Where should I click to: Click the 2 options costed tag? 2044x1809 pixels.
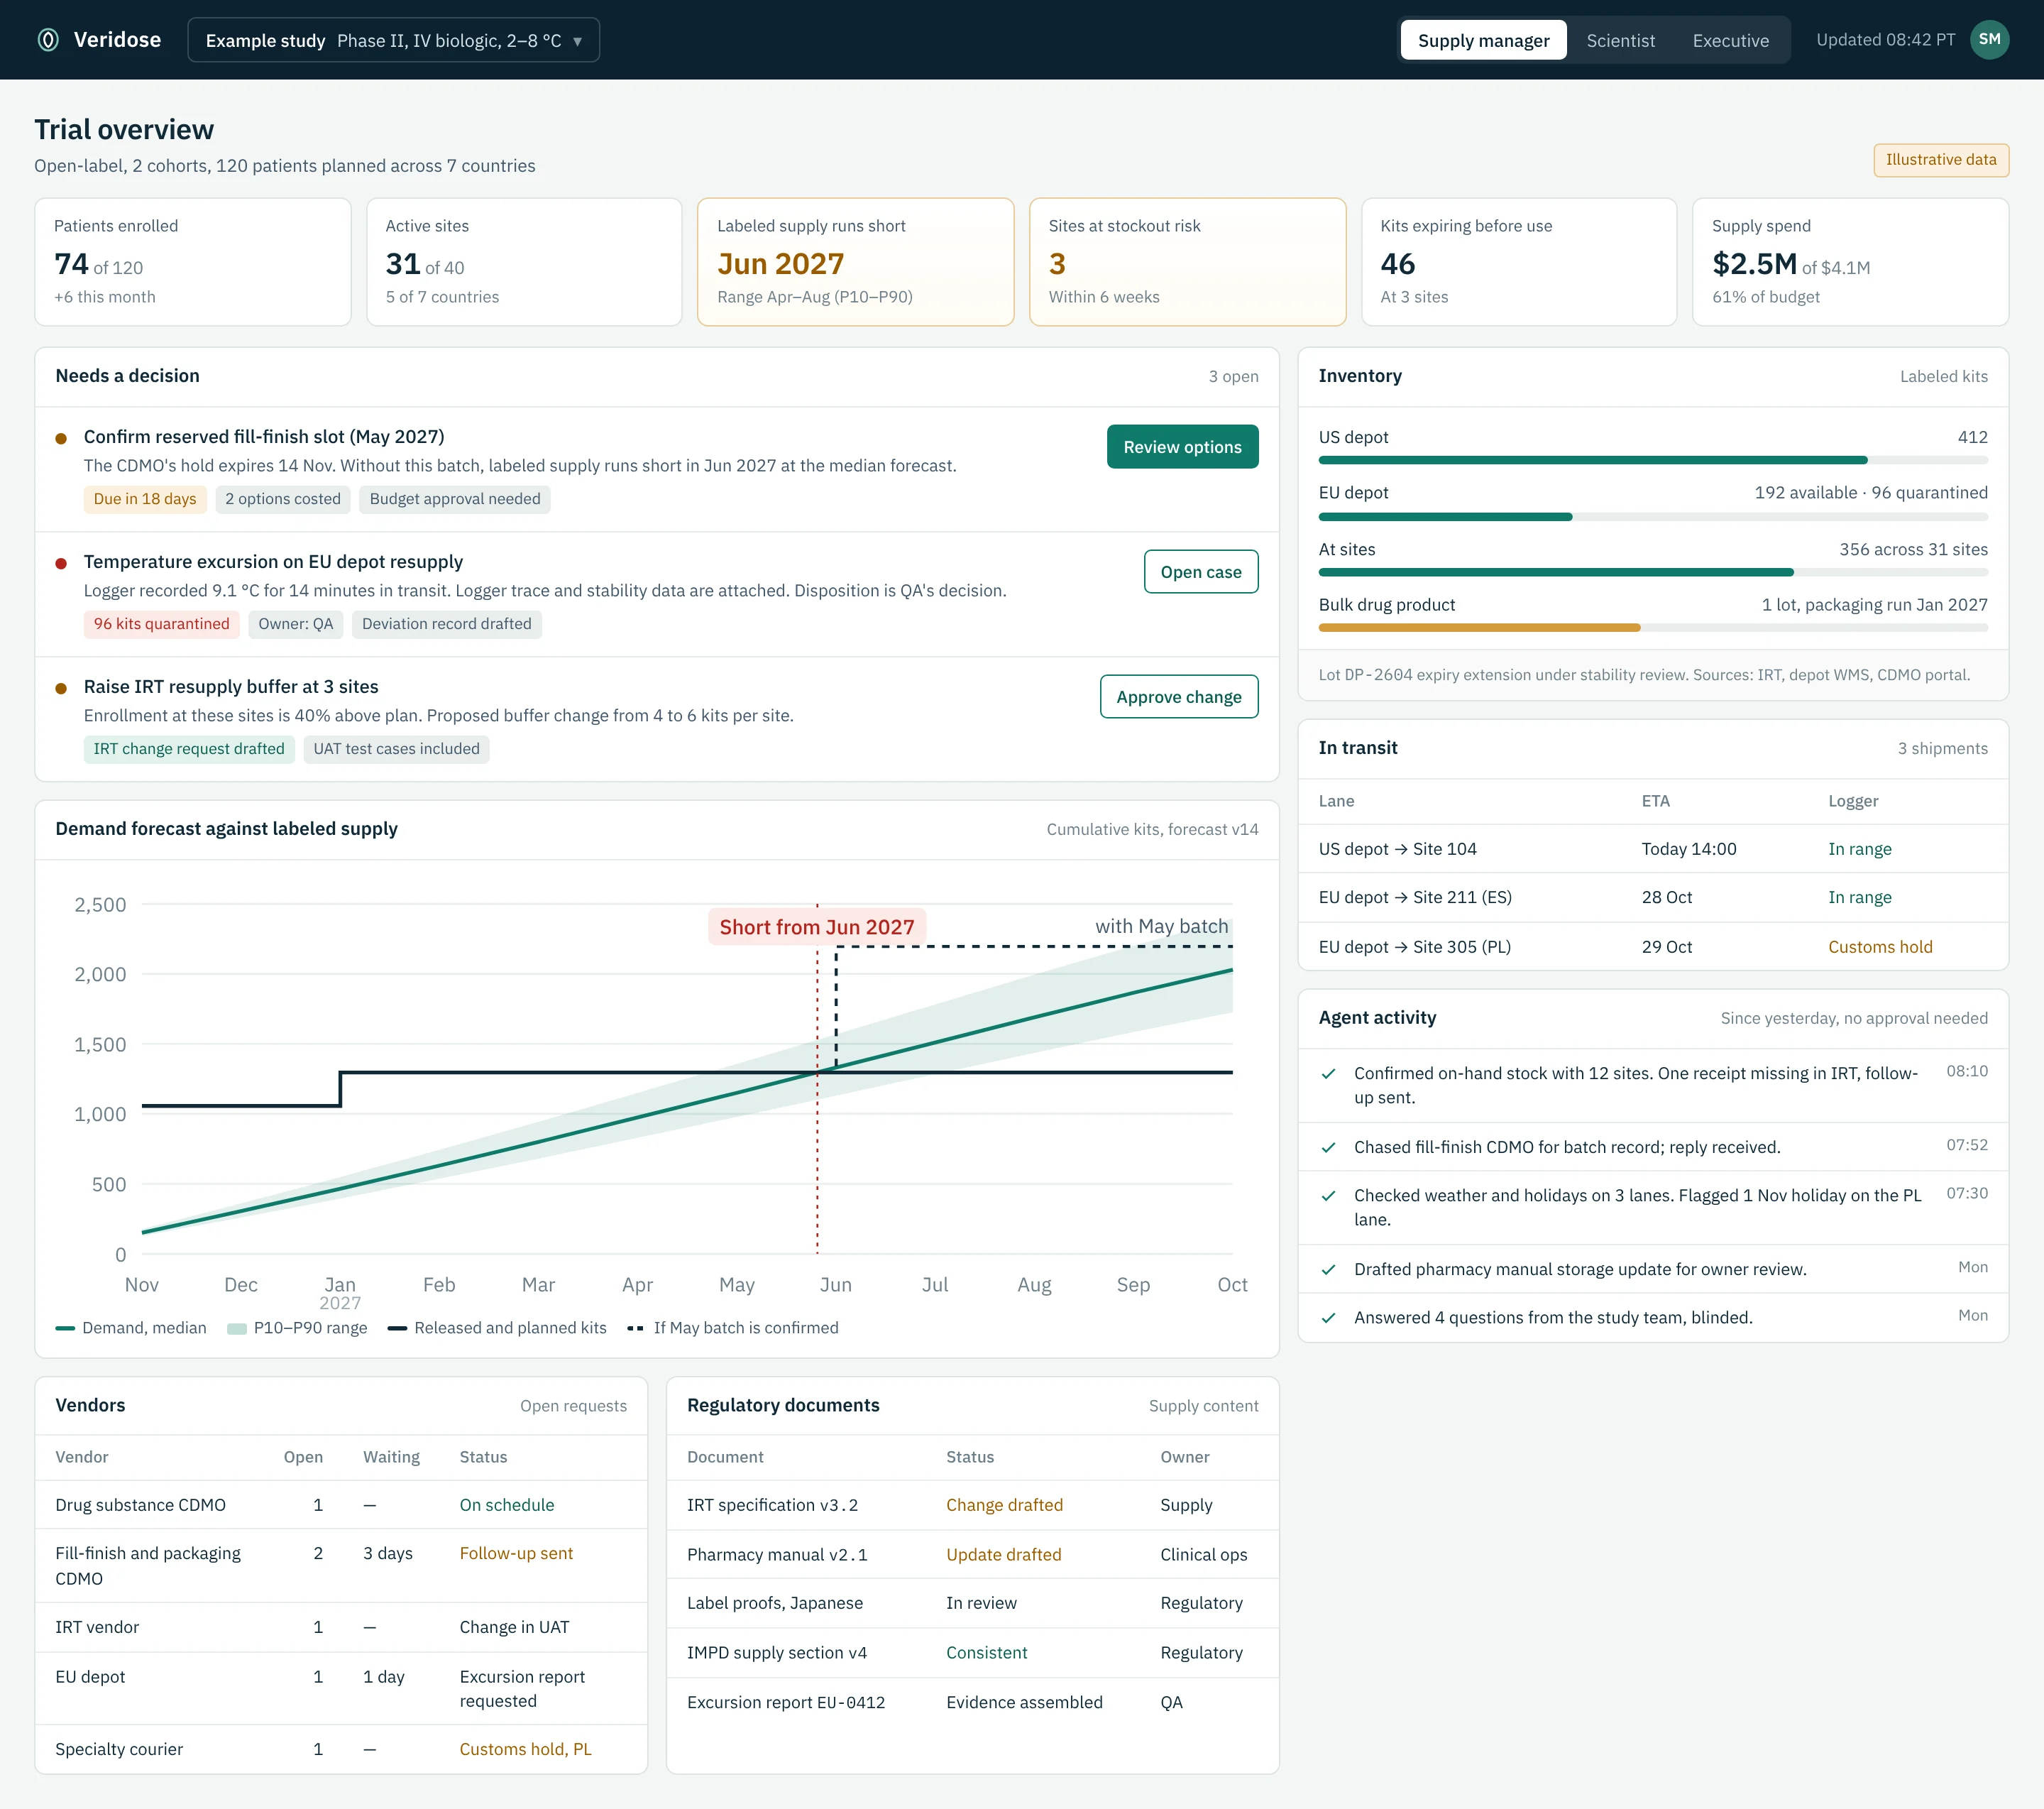point(283,498)
